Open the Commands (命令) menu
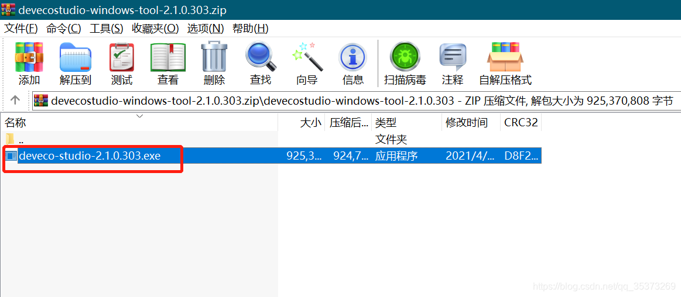The width and height of the screenshot is (681, 297). tap(63, 29)
